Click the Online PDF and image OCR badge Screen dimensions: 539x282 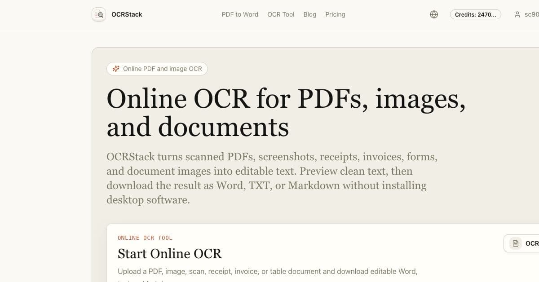[x=157, y=69]
